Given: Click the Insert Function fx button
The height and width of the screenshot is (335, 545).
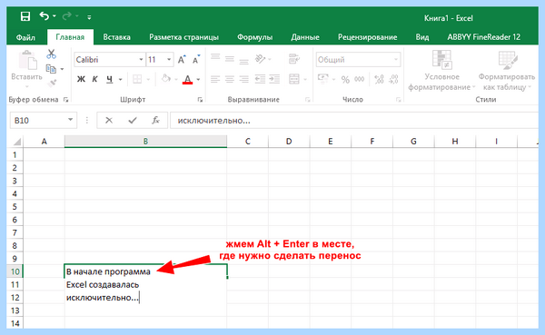Looking at the screenshot, I should coord(155,120).
